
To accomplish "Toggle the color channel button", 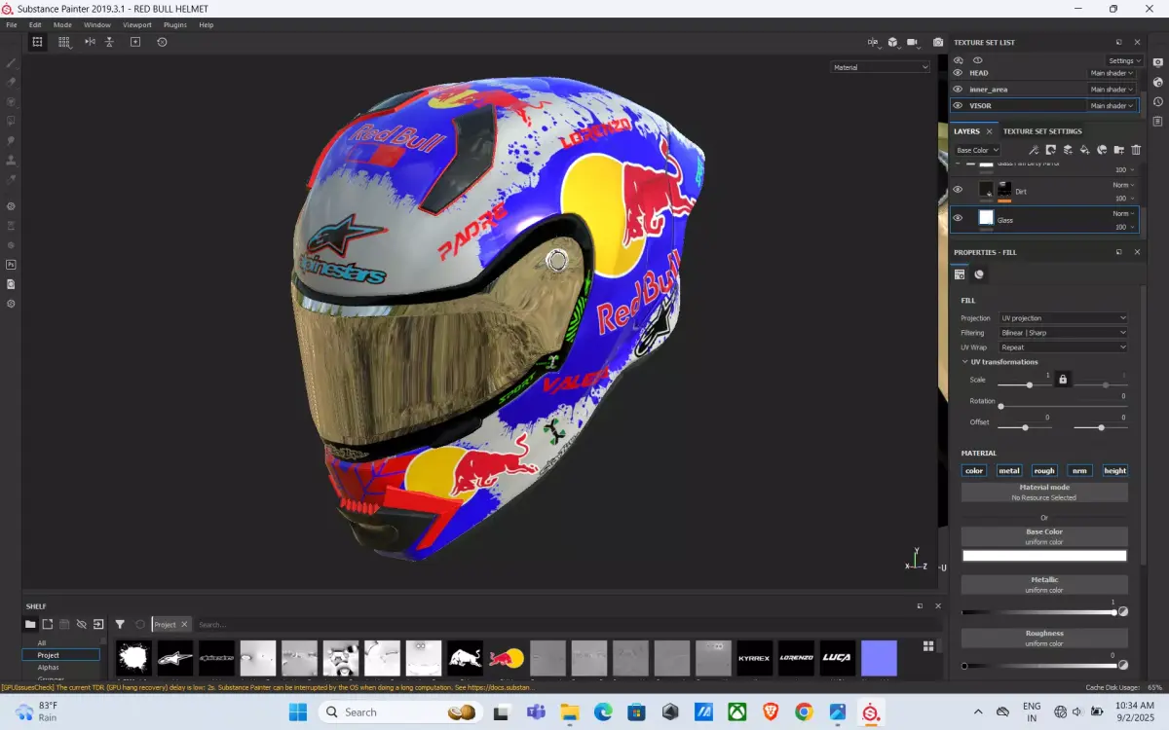I will 974,470.
